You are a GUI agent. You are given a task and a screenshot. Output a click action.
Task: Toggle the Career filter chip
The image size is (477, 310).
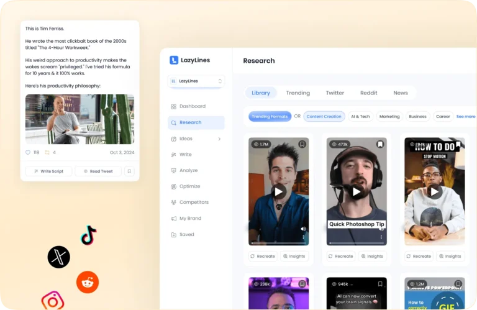[x=443, y=117]
